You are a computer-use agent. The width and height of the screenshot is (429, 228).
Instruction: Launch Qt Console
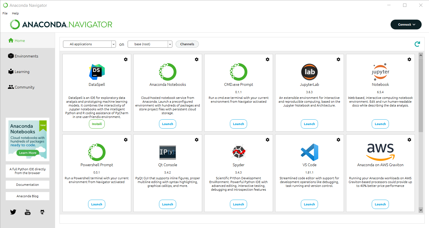pos(168,204)
